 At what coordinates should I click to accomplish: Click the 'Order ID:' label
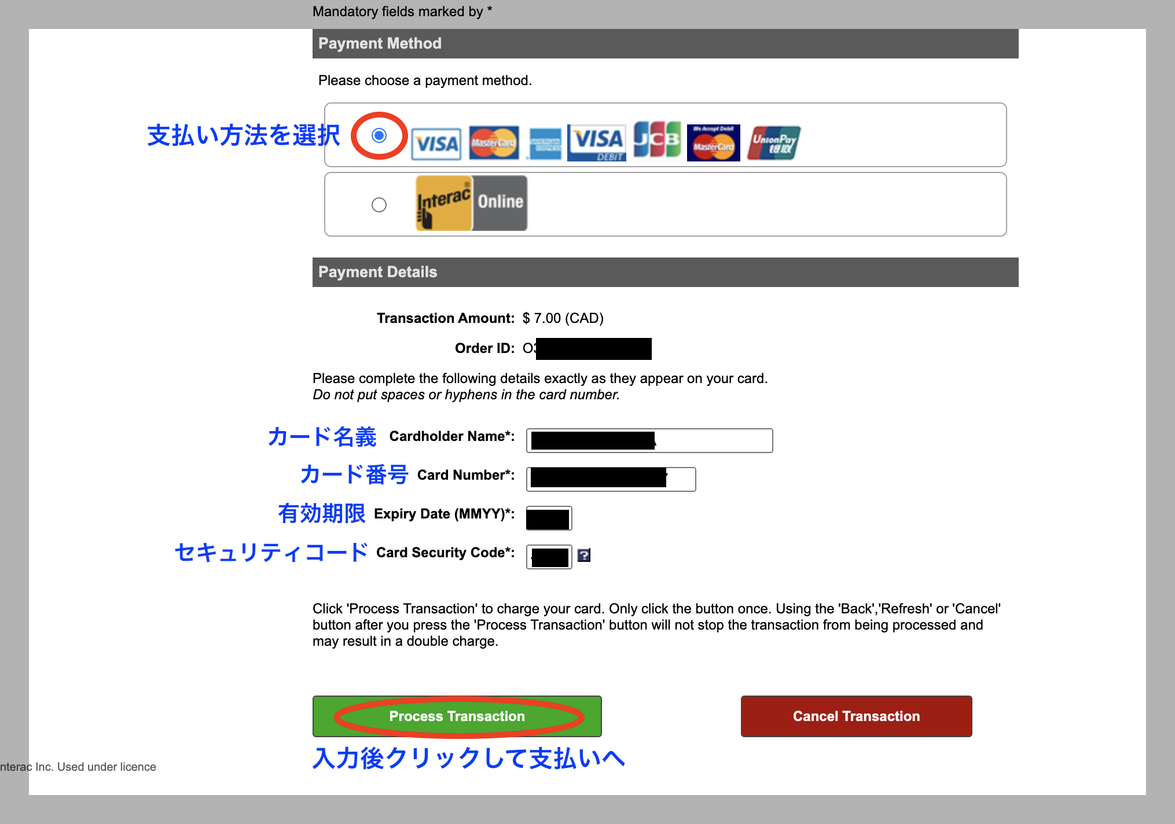click(484, 348)
